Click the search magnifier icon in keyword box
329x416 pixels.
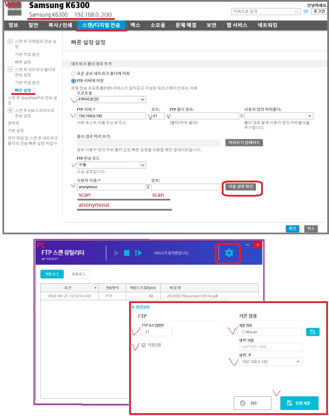296,12
